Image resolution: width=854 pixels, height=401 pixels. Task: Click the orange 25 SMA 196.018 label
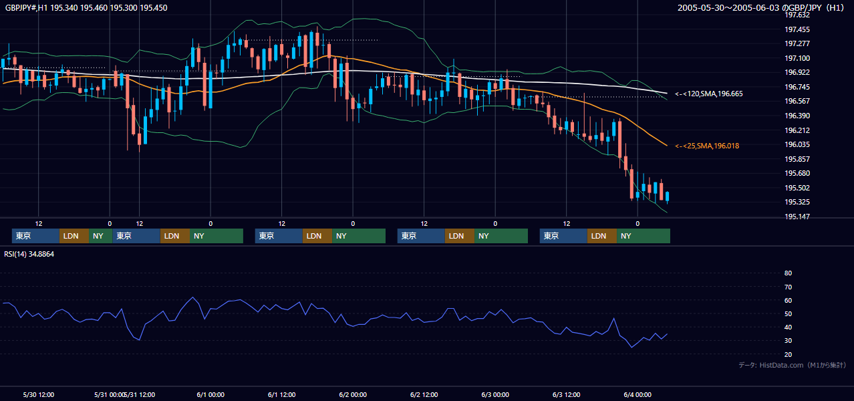(x=707, y=146)
